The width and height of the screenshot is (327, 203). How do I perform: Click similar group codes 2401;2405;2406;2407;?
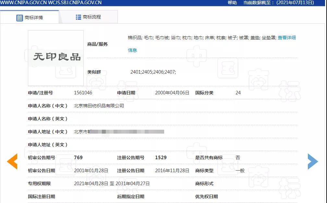[x=153, y=72]
